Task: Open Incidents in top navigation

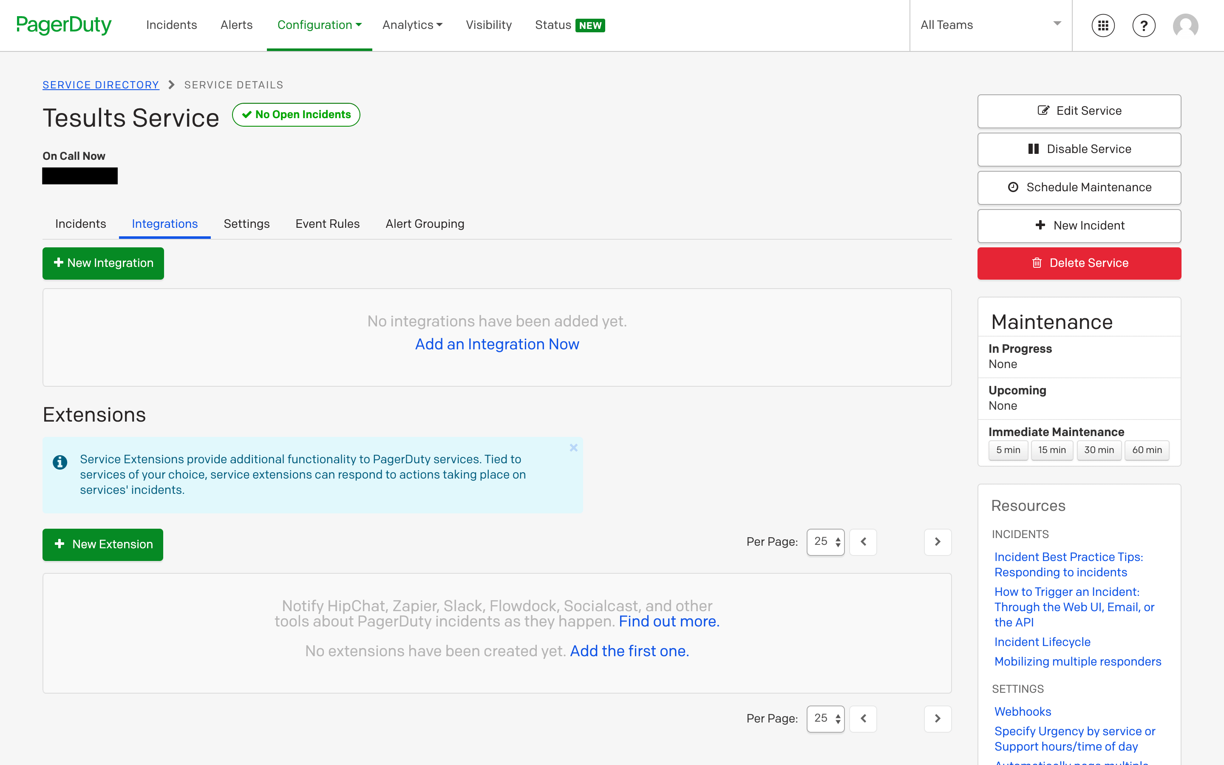Action: point(171,25)
